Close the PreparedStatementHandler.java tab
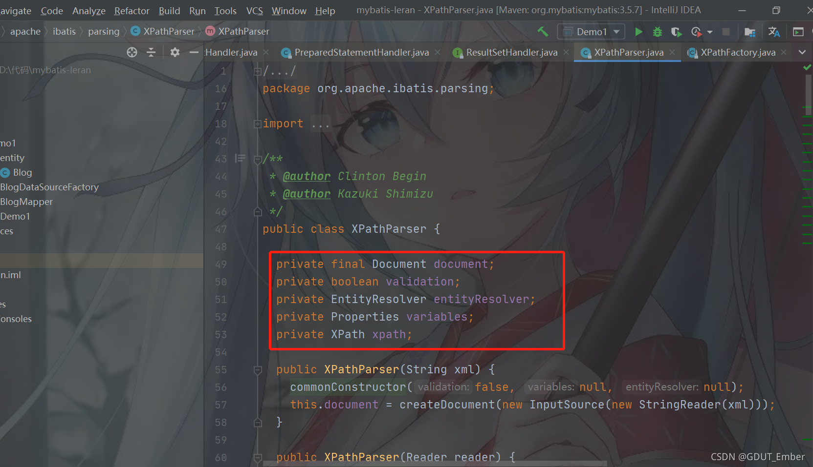813x467 pixels. (438, 52)
